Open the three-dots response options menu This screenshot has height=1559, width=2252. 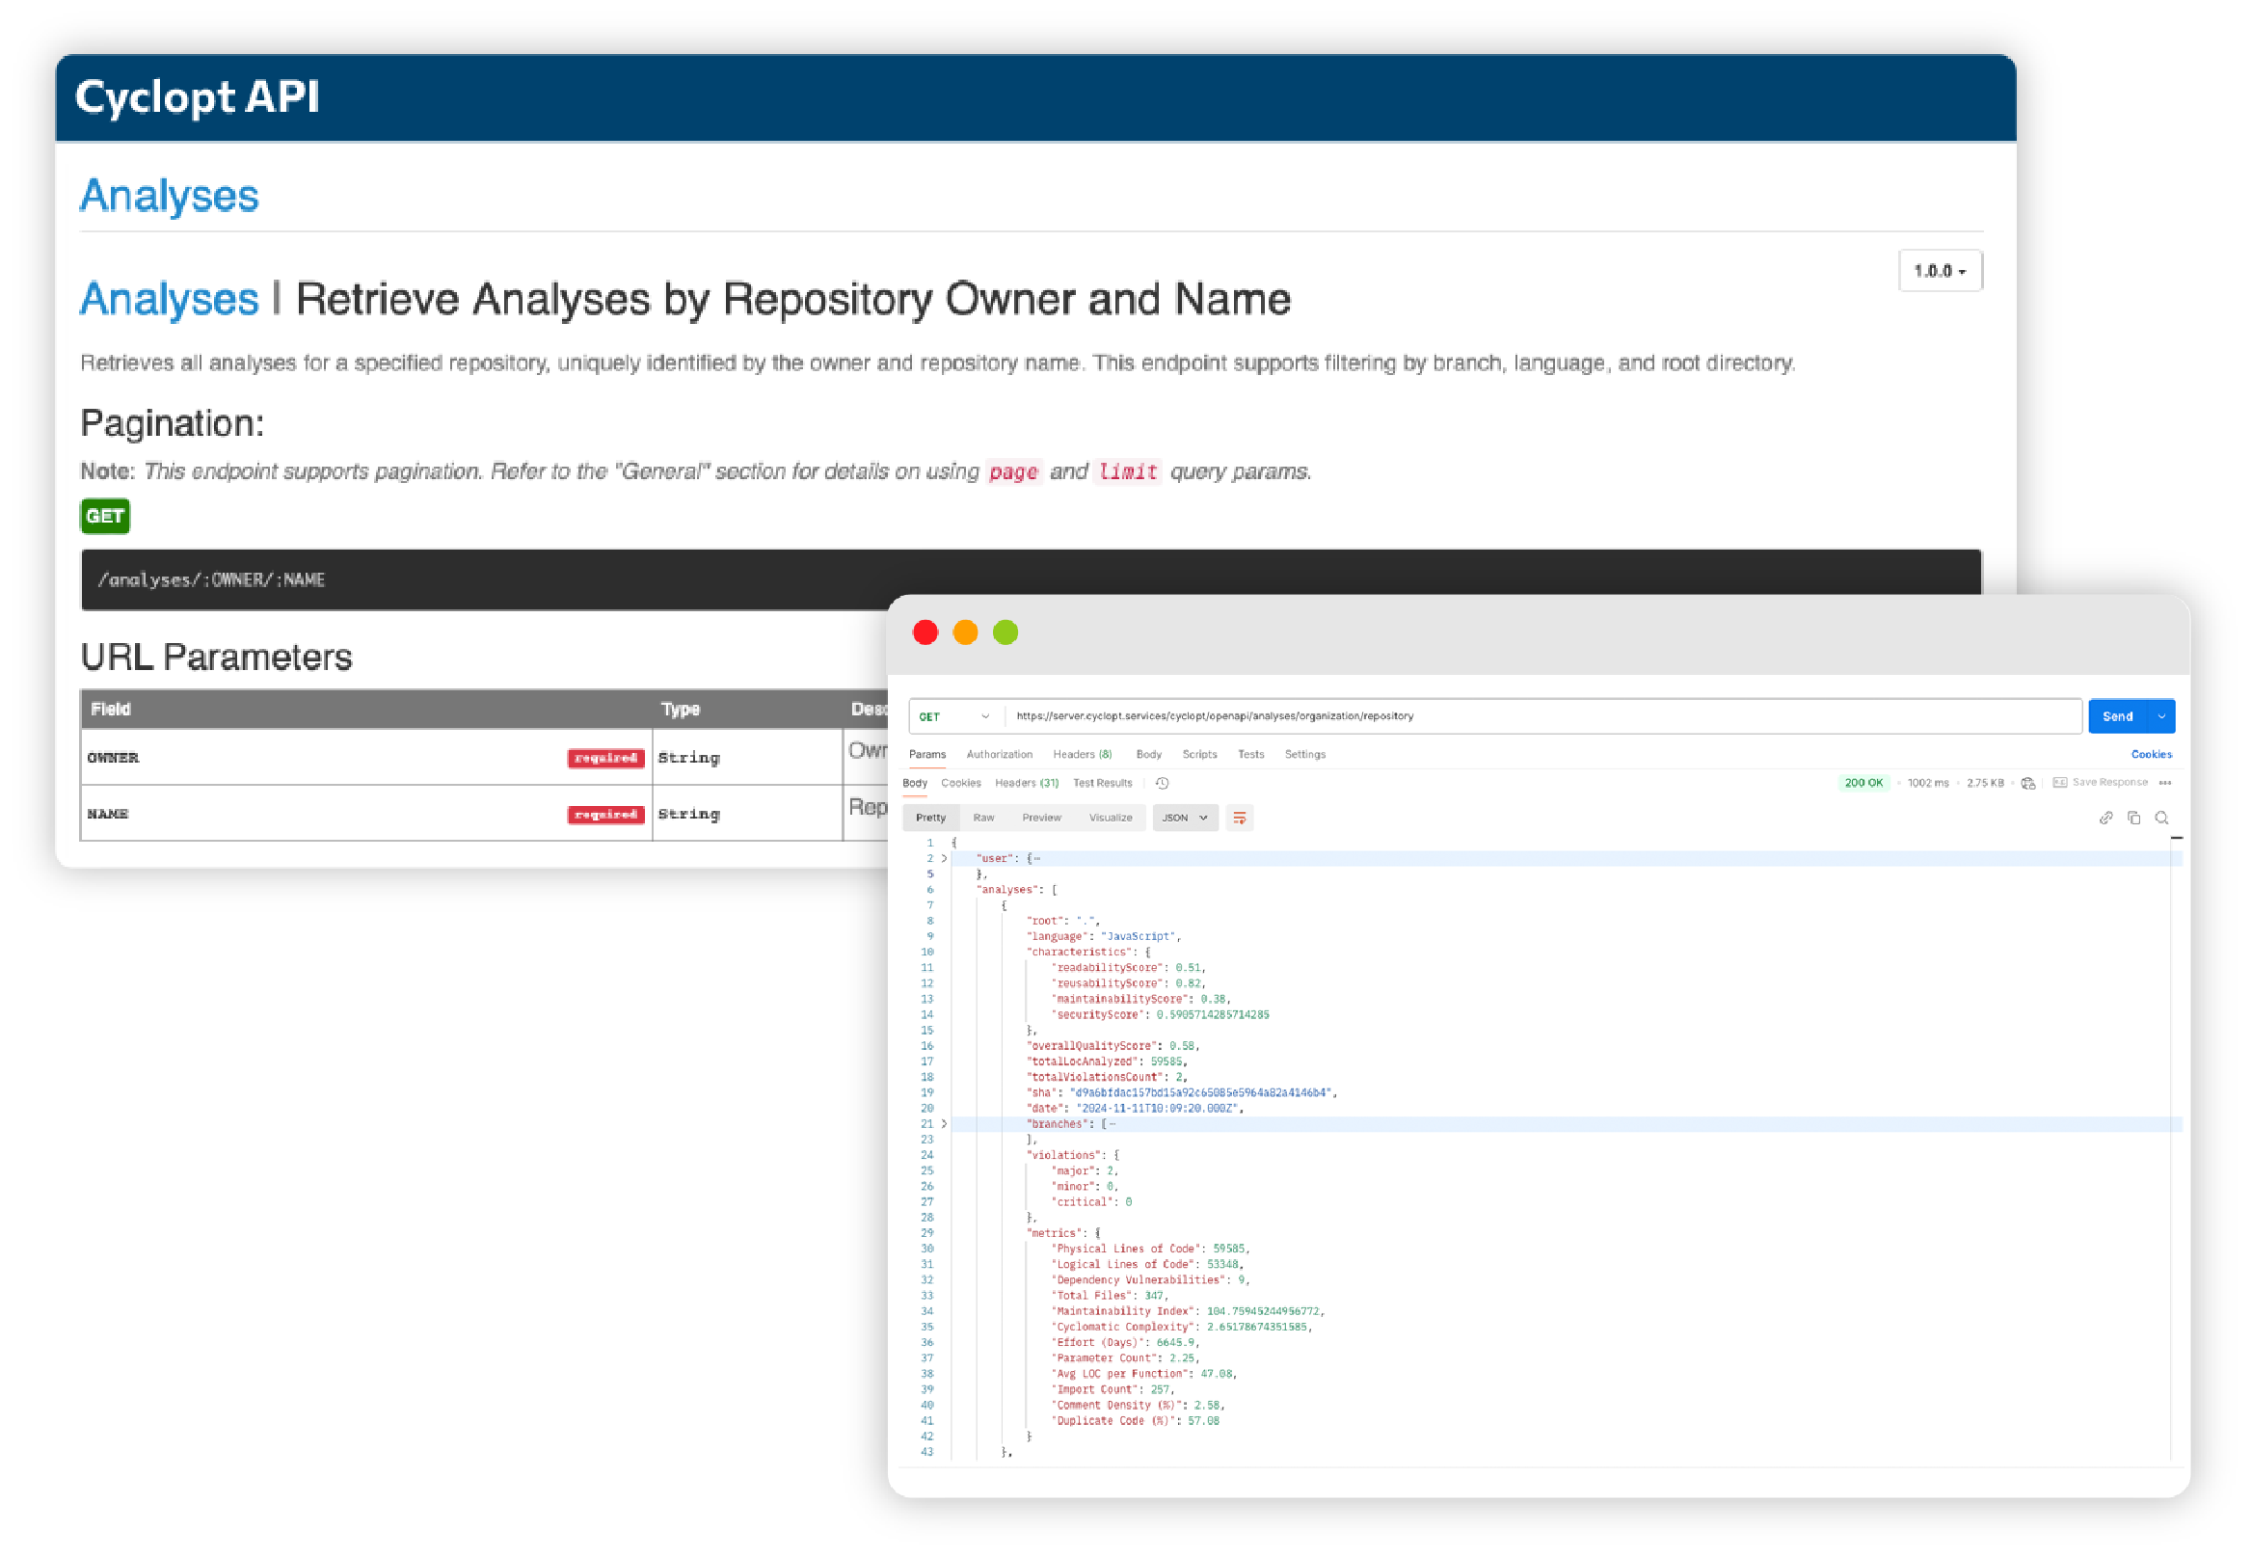2165,784
